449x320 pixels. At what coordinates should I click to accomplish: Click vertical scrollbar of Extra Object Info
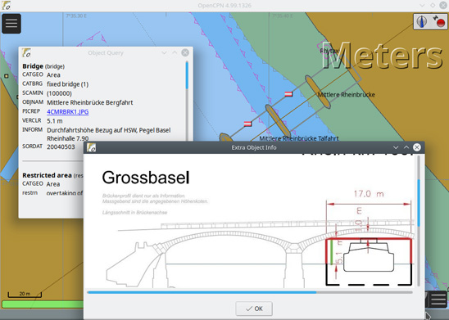419,220
